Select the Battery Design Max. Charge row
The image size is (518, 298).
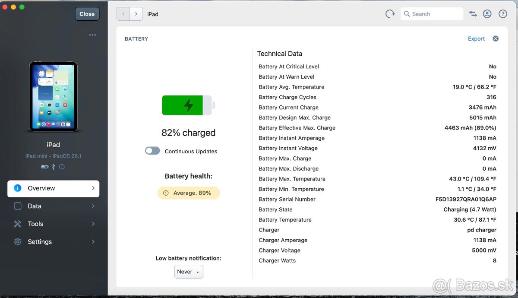377,117
